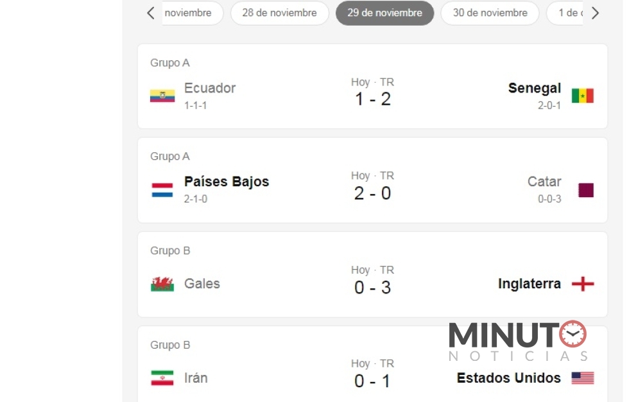Screen dimensions: 629x402
Task: Open the Países Bajos team name
Action: pos(227,182)
